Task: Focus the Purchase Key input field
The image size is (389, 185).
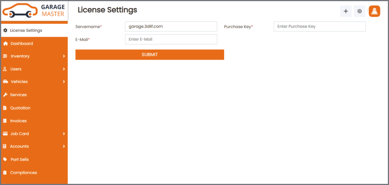Action: coord(319,27)
